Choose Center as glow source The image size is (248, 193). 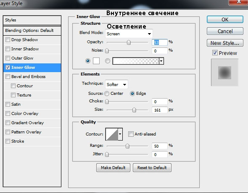pos(107,94)
